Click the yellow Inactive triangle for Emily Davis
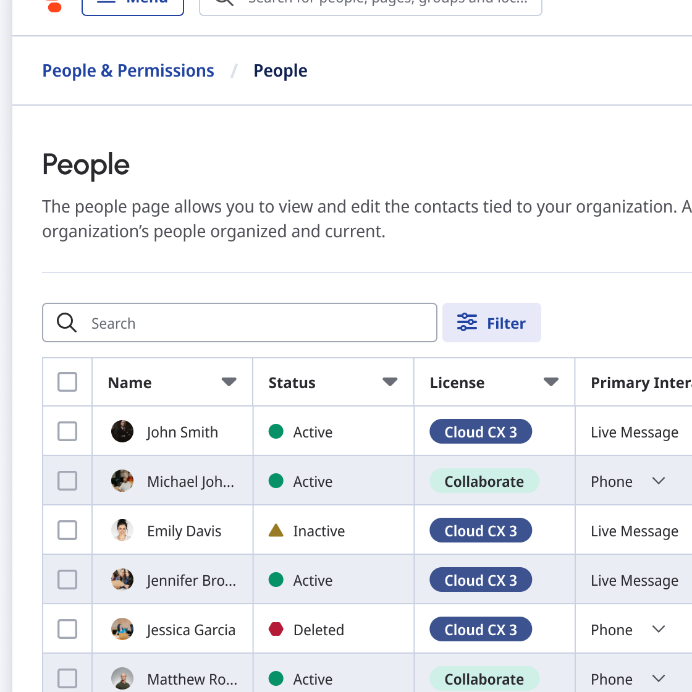This screenshot has width=692, height=692. [x=276, y=530]
